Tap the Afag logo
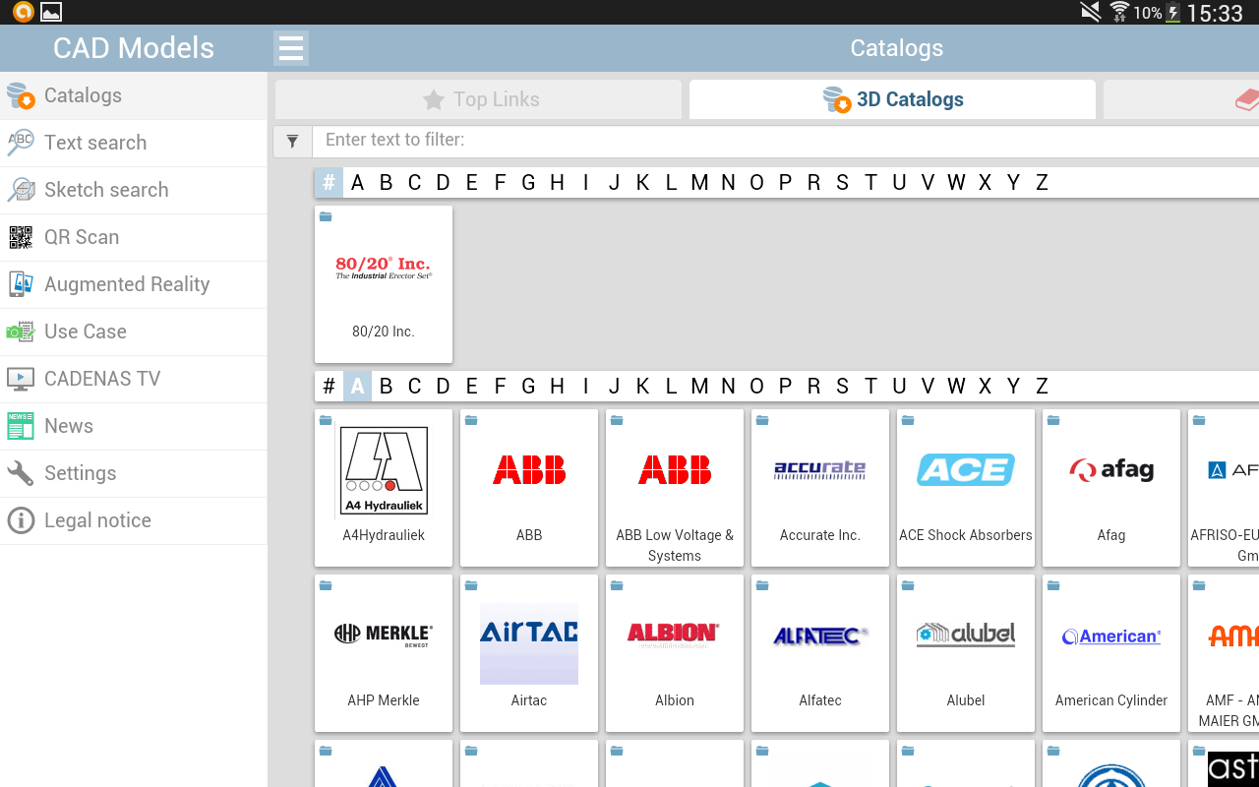This screenshot has width=1259, height=787. tap(1111, 470)
